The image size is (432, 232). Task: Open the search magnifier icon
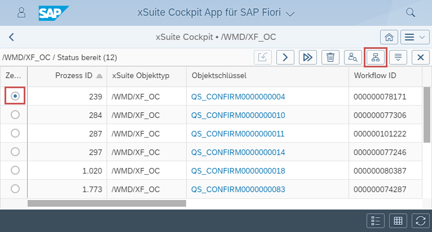[x=411, y=12]
